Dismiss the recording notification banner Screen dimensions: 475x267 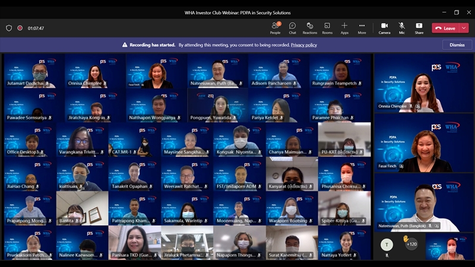(457, 44)
